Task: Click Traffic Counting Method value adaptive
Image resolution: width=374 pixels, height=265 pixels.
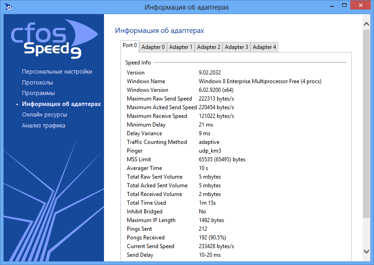Action: [x=209, y=142]
